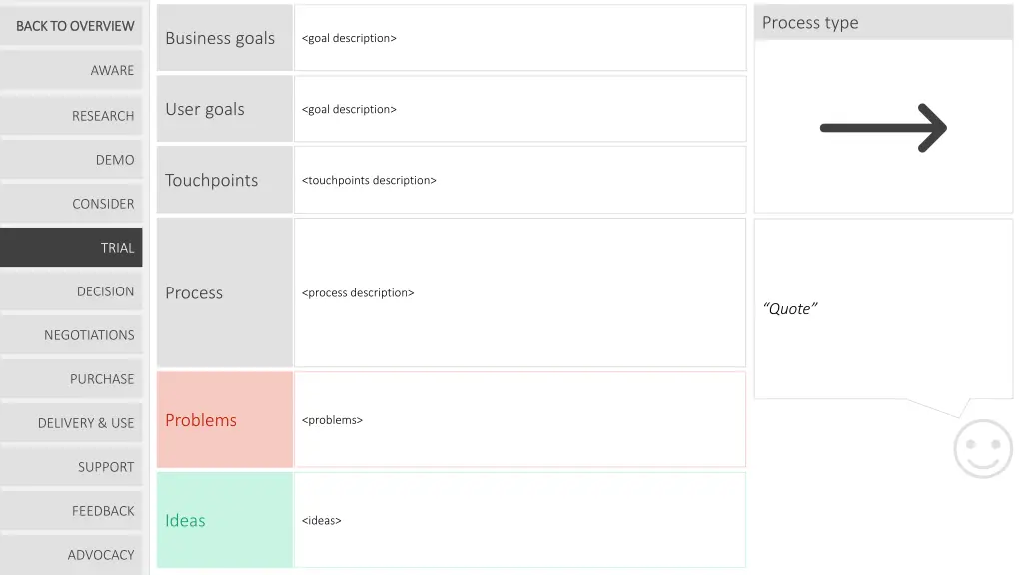Go to the DECISION stage
The height and width of the screenshot is (575, 1023).
pyautogui.click(x=72, y=291)
